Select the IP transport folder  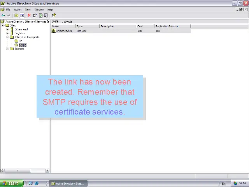tap(21, 41)
